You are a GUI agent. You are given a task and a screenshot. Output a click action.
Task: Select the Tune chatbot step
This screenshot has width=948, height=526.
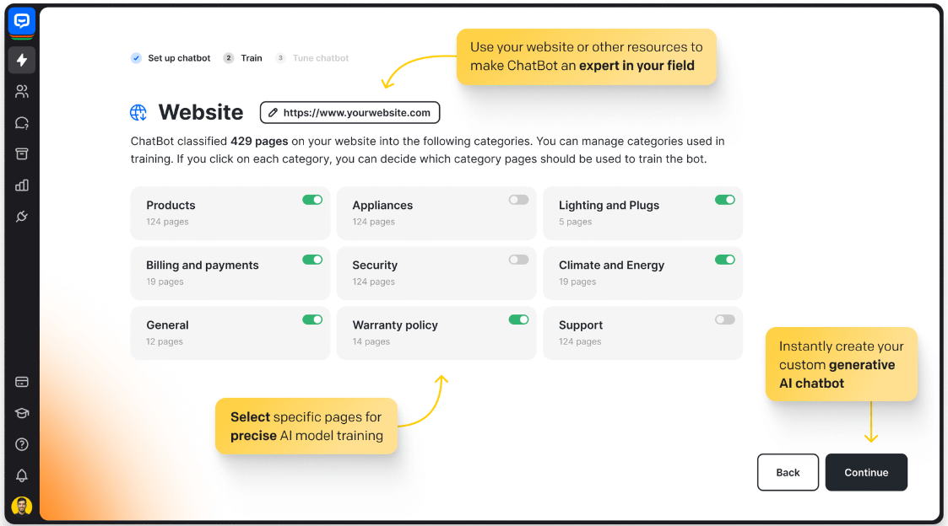pos(320,58)
